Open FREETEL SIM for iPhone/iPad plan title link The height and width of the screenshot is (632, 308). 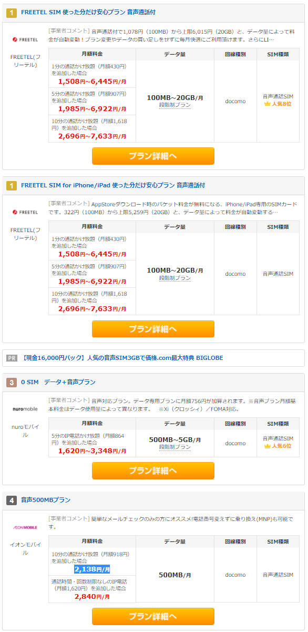pos(113,185)
